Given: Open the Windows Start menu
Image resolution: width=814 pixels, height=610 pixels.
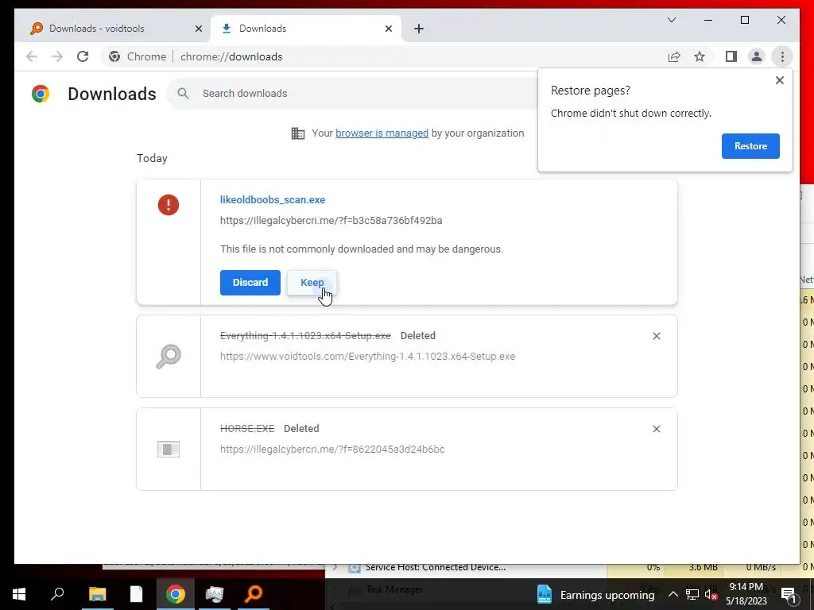Looking at the screenshot, I should coord(19,594).
